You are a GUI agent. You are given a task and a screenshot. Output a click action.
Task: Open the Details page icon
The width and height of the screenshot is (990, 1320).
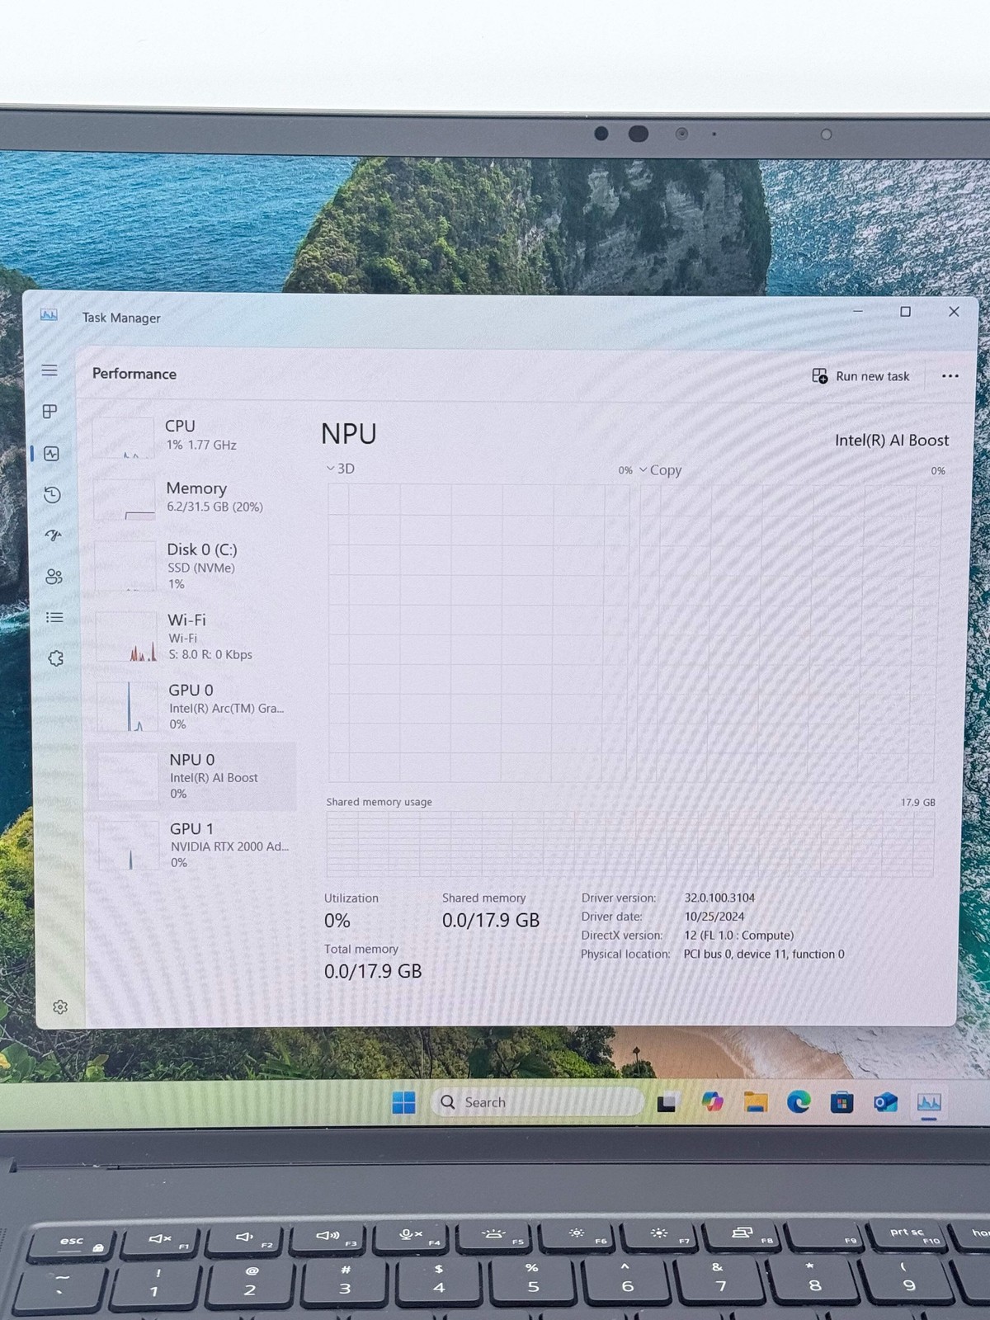click(54, 617)
